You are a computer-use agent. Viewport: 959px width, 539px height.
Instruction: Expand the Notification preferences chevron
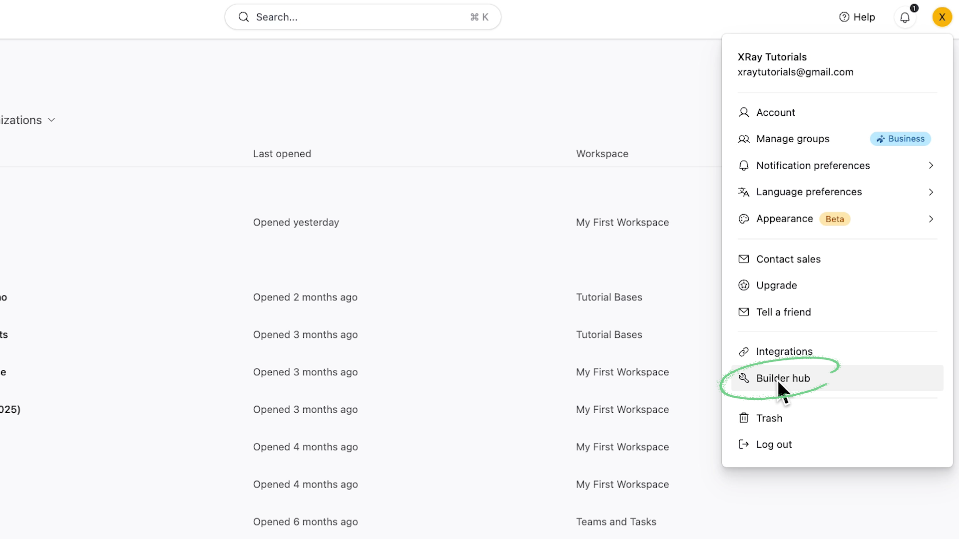click(931, 165)
